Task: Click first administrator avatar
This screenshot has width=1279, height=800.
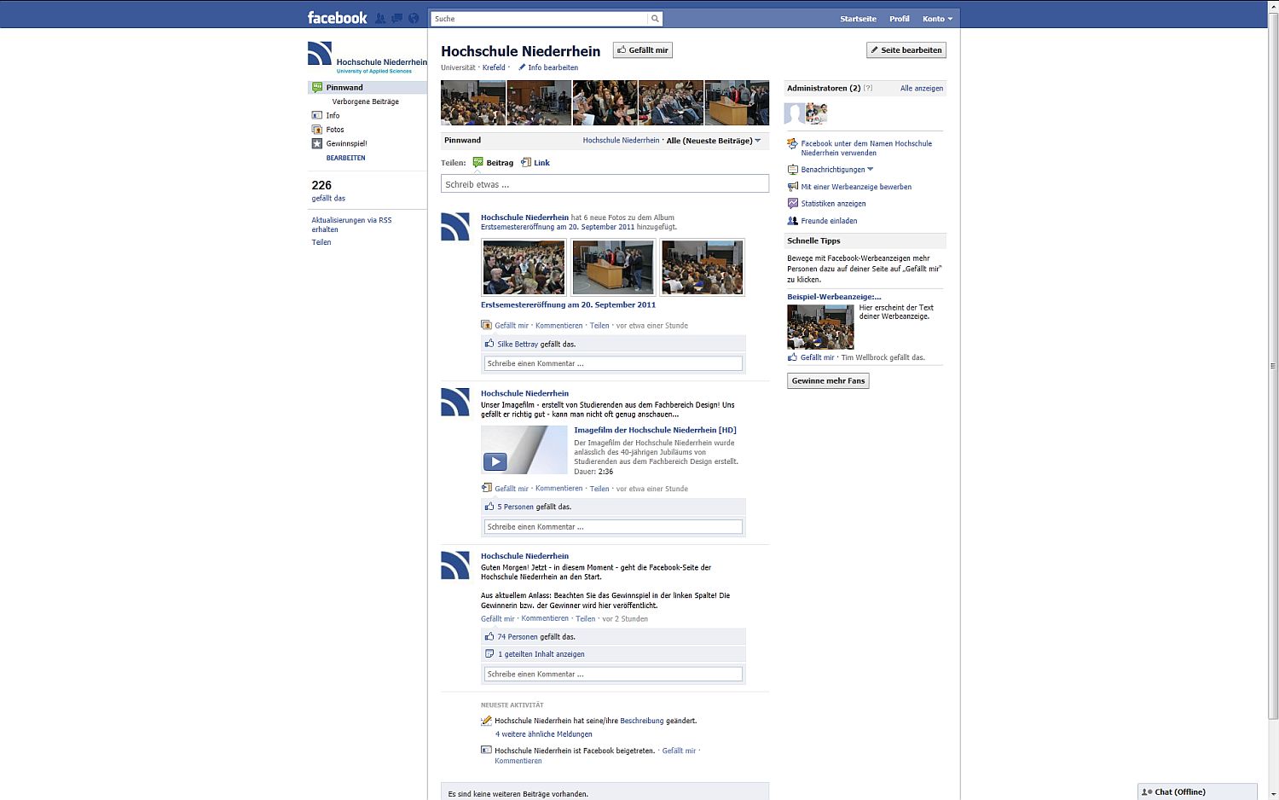Action: (x=795, y=113)
